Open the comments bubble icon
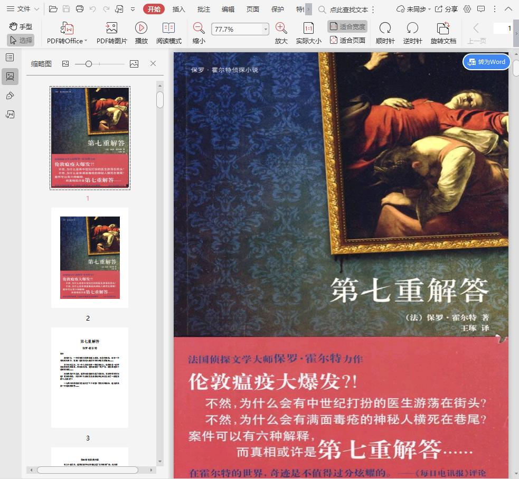 pyautogui.click(x=481, y=9)
